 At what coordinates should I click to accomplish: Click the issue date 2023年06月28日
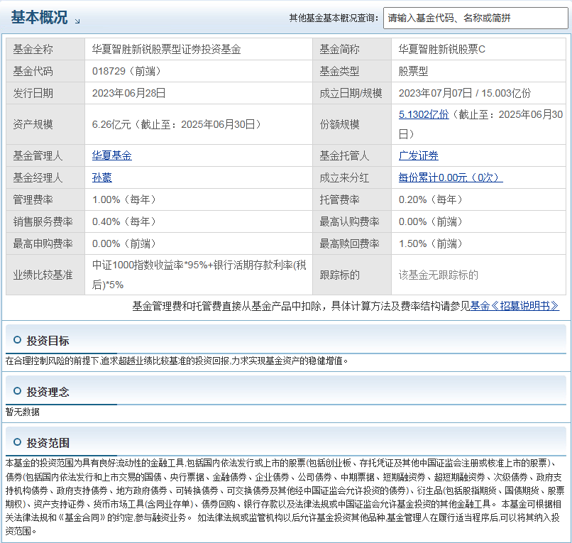pos(128,93)
